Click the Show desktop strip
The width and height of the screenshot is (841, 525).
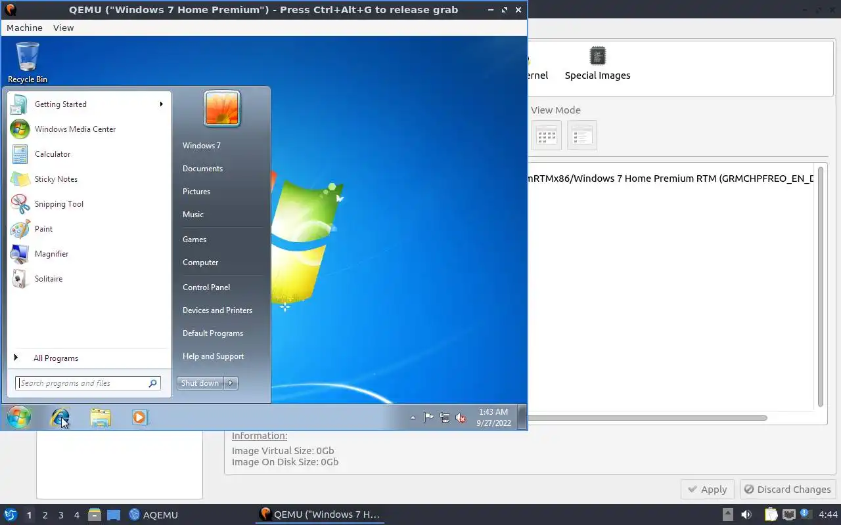(x=522, y=417)
